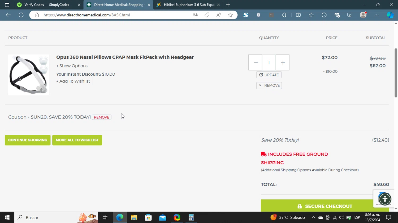Open the browser extensions puzzle icon

pyautogui.click(x=284, y=15)
